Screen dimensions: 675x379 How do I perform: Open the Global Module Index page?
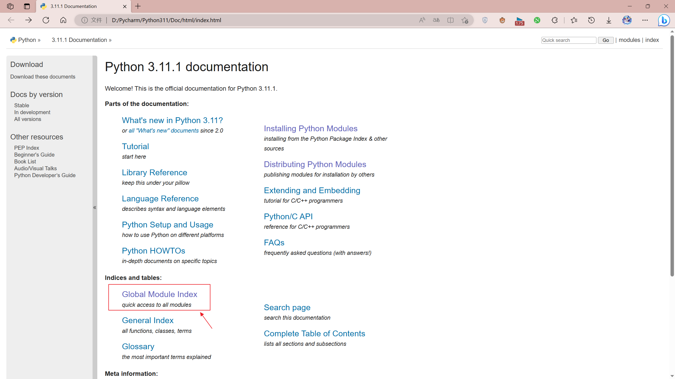pos(160,294)
